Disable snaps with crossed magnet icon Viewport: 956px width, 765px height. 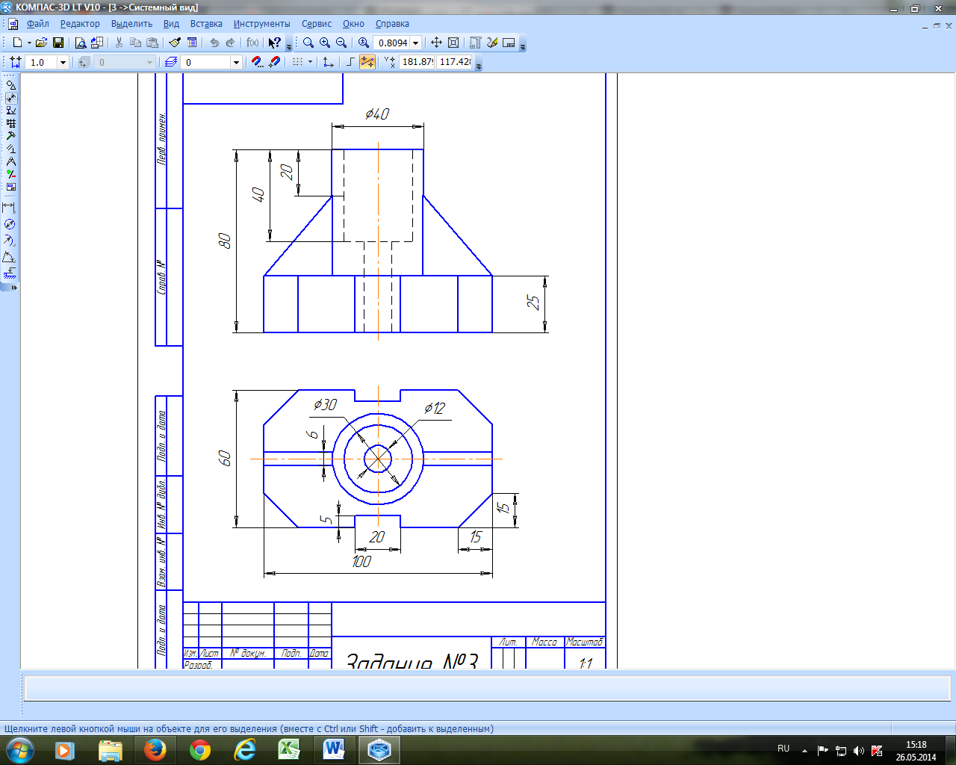pos(274,62)
